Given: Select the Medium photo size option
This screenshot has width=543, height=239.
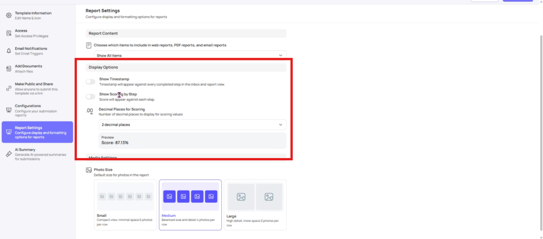Looking at the screenshot, I should tap(190, 204).
